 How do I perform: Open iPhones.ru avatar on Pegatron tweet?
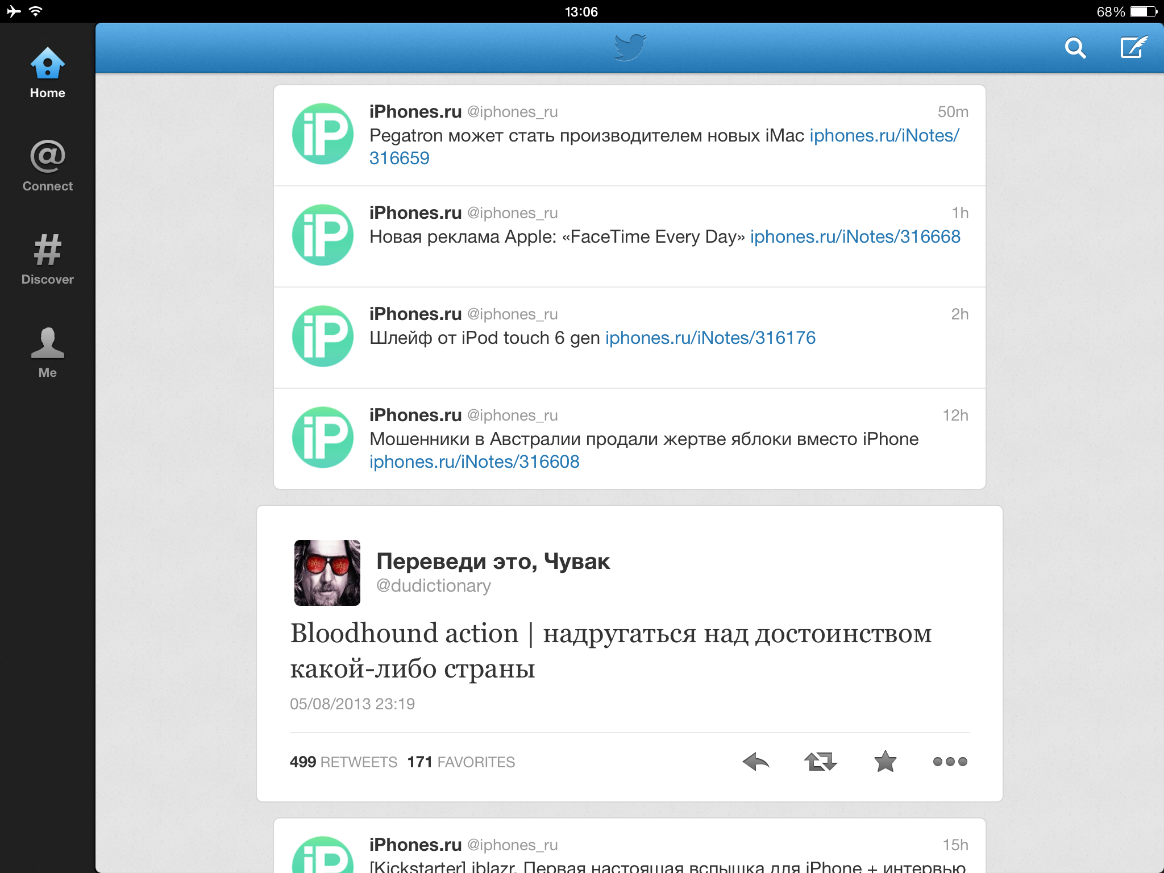pos(323,134)
